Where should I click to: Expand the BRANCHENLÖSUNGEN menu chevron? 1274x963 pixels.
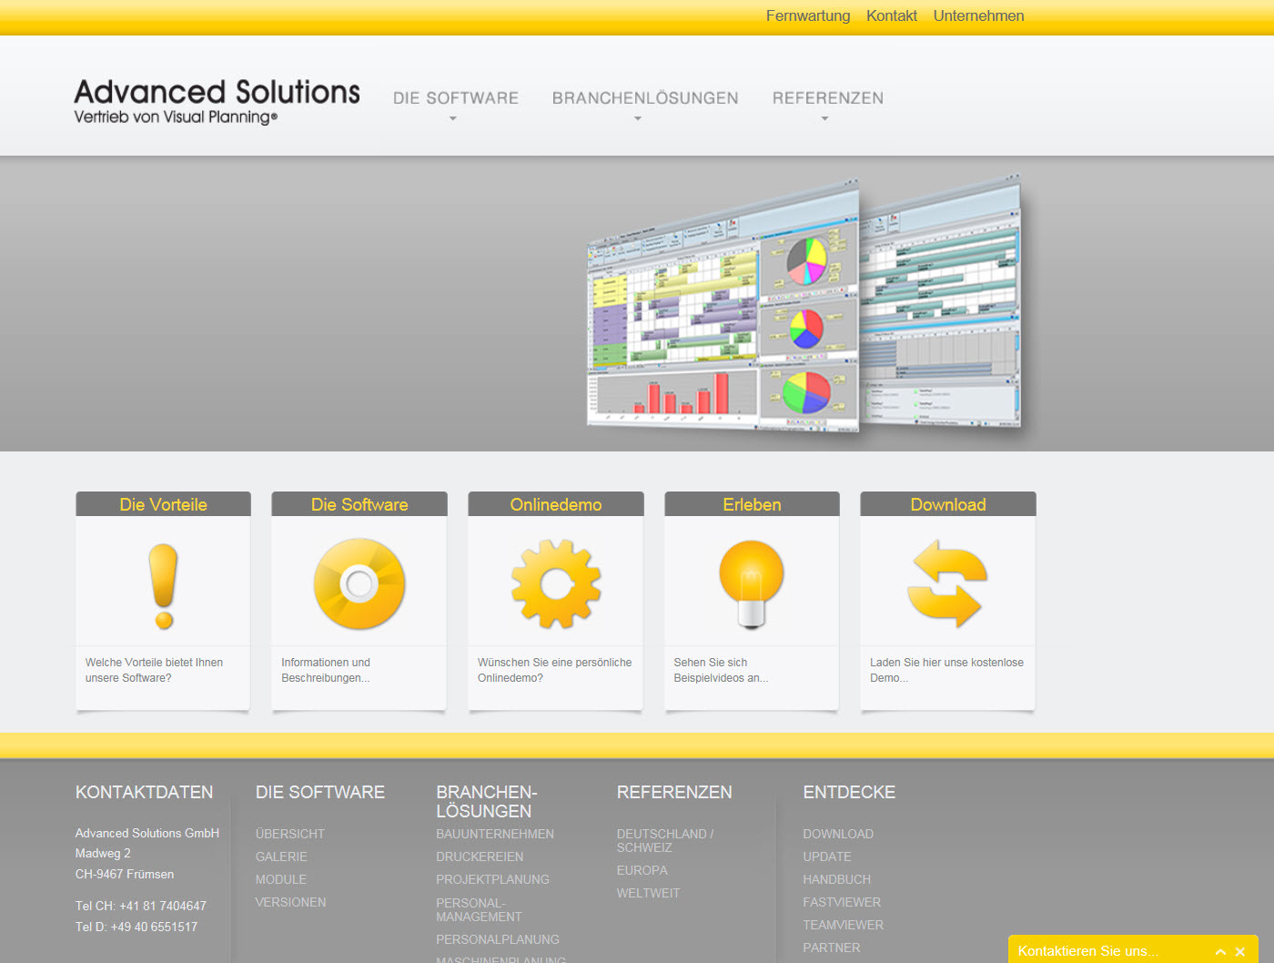point(638,117)
